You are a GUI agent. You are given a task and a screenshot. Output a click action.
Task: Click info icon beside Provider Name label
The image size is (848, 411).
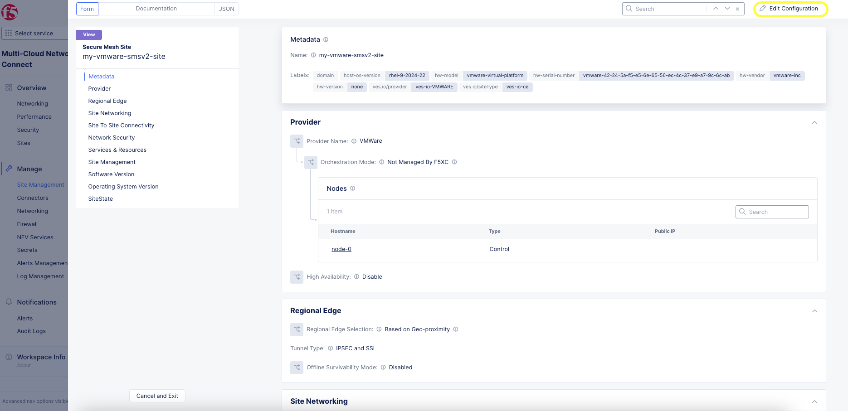(354, 141)
